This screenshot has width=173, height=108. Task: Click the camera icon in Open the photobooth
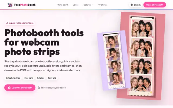click(9, 87)
